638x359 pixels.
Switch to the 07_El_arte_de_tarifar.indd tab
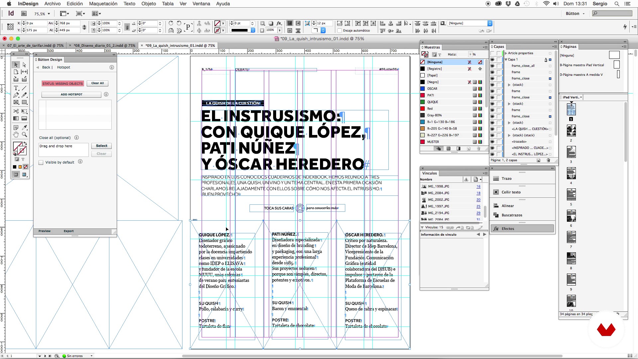[x=35, y=46]
